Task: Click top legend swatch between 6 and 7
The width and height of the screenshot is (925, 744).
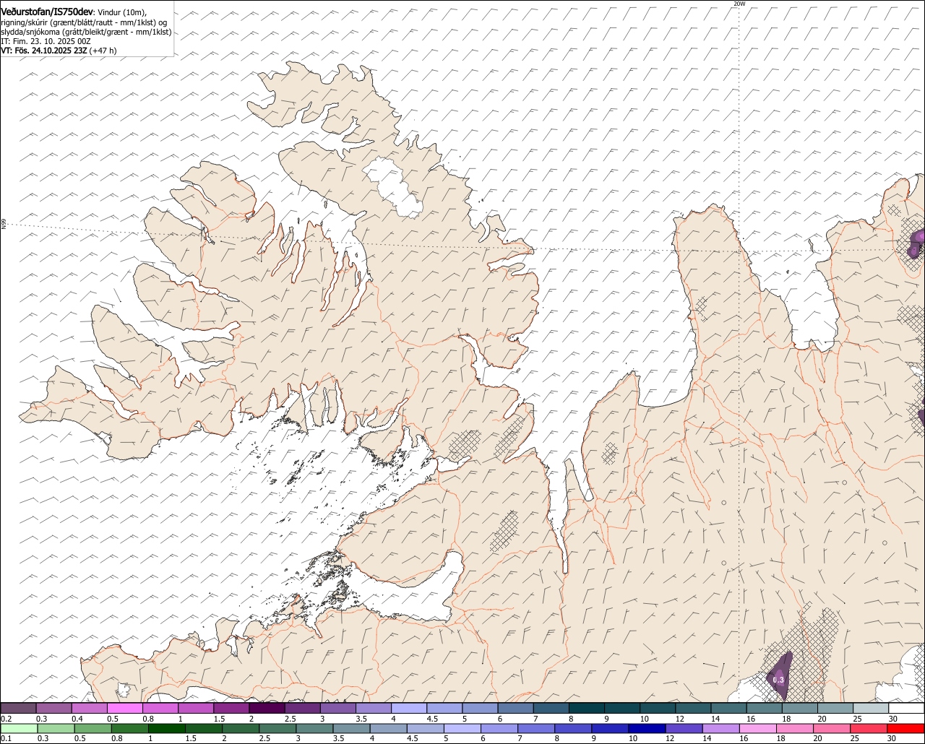Action: click(516, 708)
